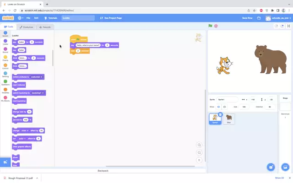The width and height of the screenshot is (293, 183).
Task: Zoom in the workspace
Action: pos(199,145)
